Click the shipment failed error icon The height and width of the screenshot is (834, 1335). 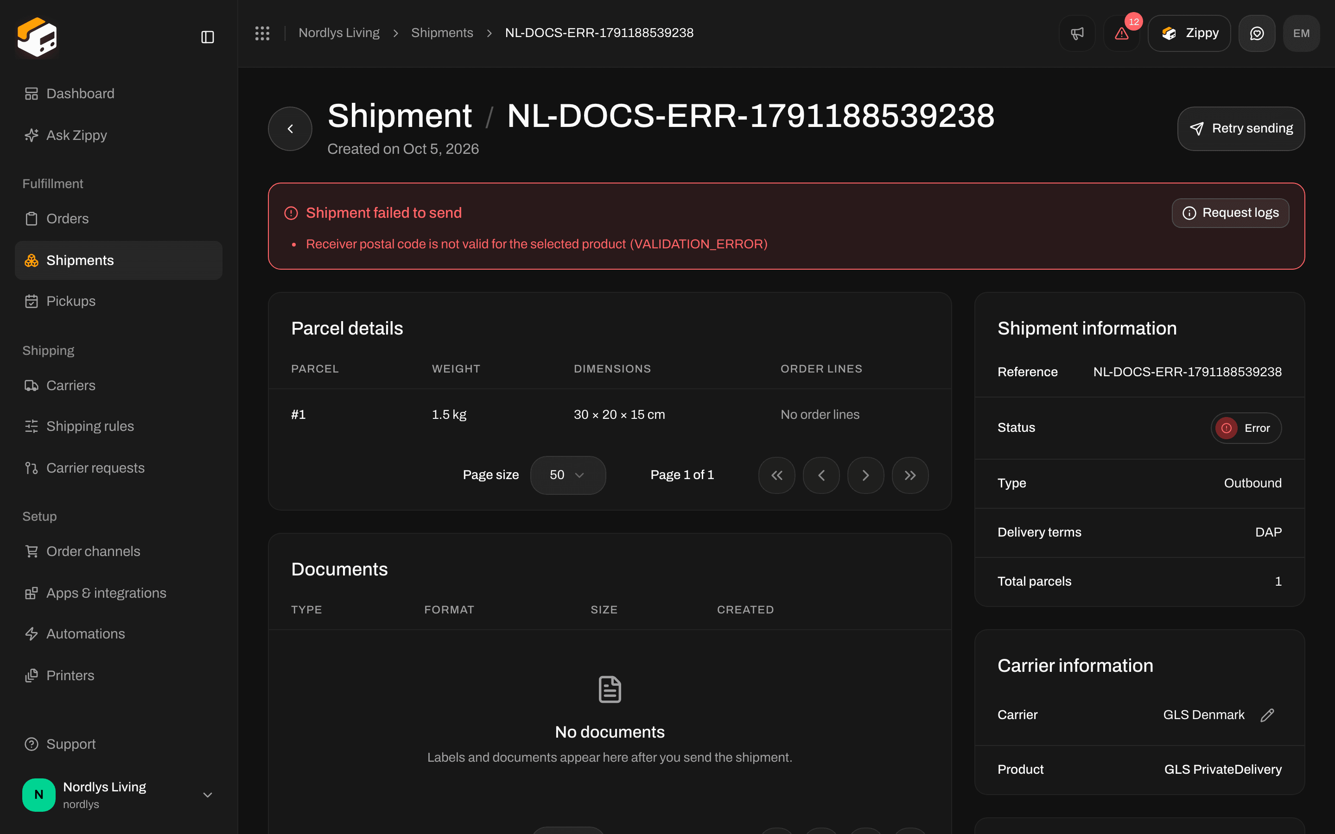[x=291, y=213]
